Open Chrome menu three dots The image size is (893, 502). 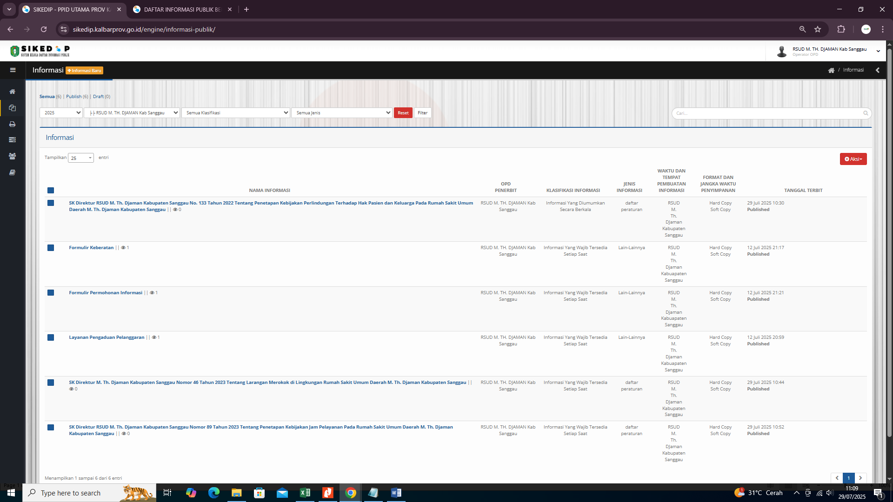[x=883, y=29]
